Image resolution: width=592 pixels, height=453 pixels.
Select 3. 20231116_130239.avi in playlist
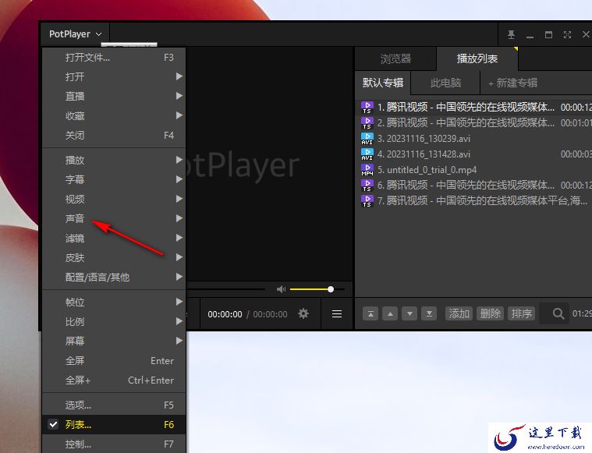(x=473, y=139)
